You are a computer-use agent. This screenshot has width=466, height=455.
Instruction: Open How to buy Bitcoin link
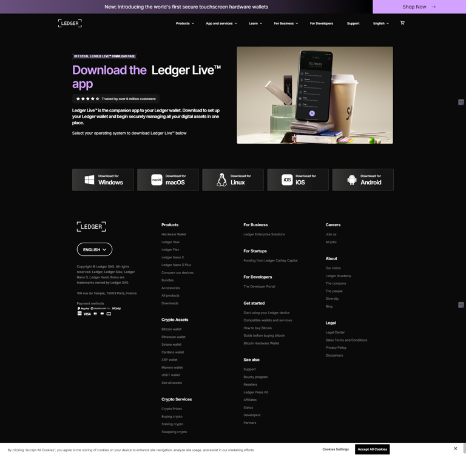(x=257, y=328)
